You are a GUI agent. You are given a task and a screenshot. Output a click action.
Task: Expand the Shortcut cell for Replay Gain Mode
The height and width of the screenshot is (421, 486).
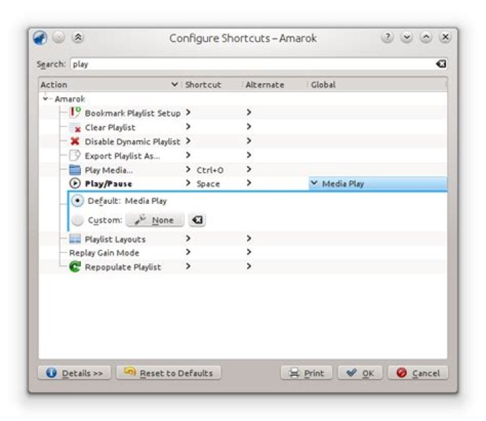[x=188, y=252]
